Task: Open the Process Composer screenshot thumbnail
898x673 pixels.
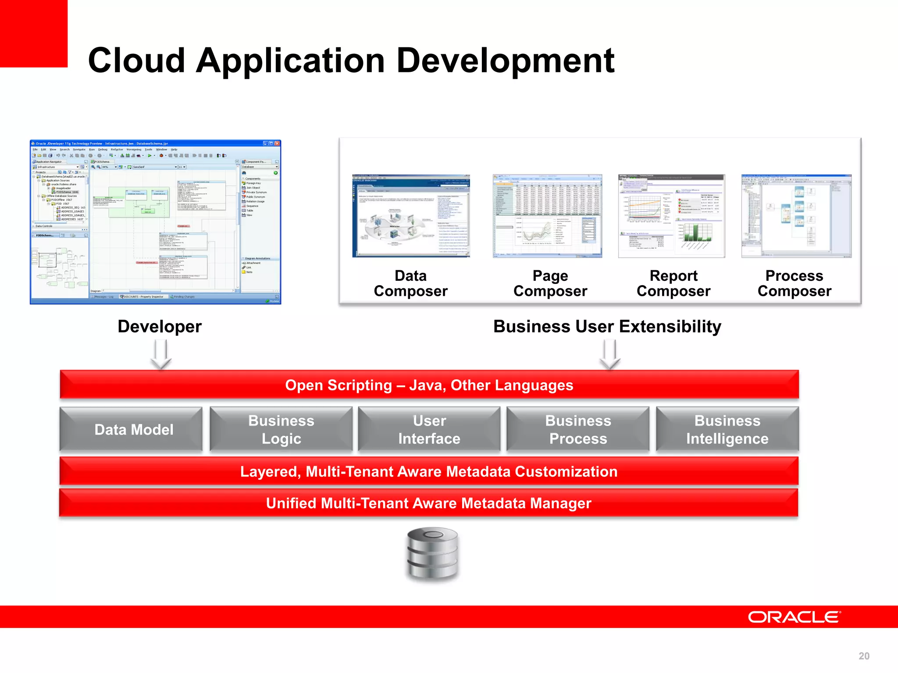Action: pos(796,216)
